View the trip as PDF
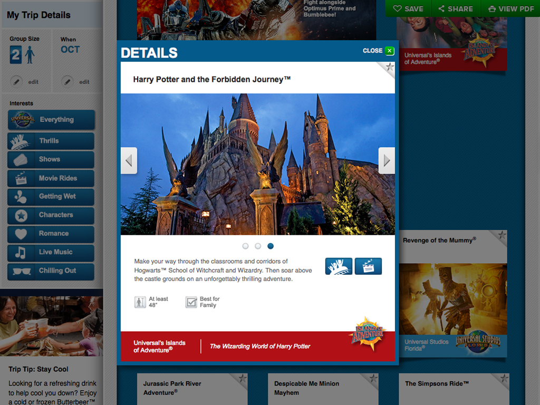540x405 pixels. click(510, 8)
